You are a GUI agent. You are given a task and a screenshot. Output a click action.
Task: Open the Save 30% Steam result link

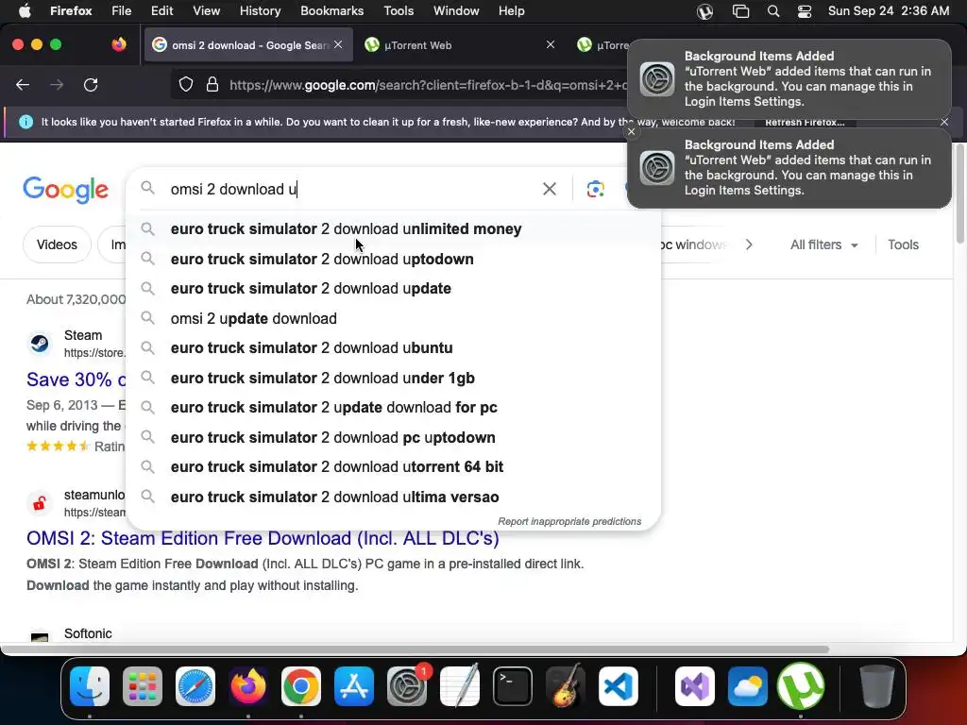click(x=76, y=379)
